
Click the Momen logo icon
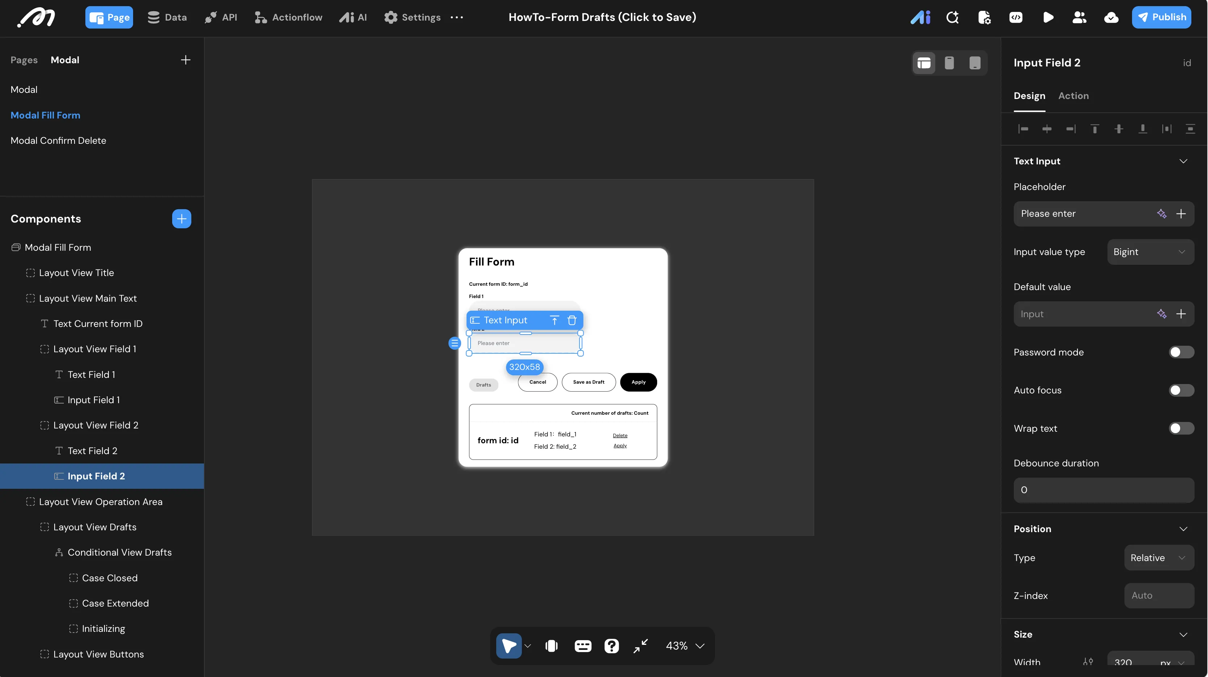pyautogui.click(x=36, y=18)
